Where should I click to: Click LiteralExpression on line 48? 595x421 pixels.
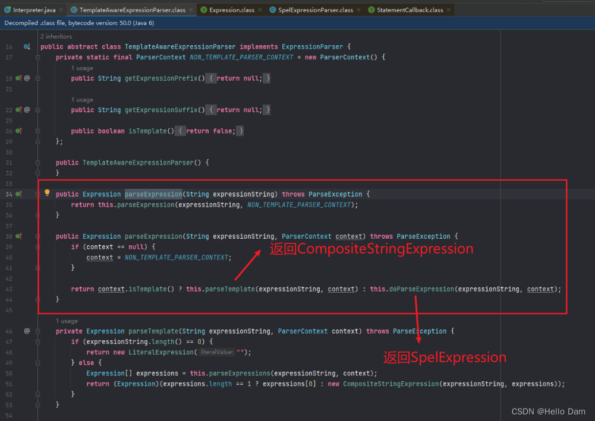pos(161,352)
